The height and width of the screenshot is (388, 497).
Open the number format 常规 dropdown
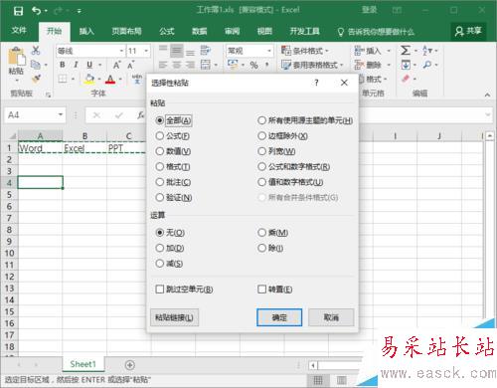pos(269,51)
